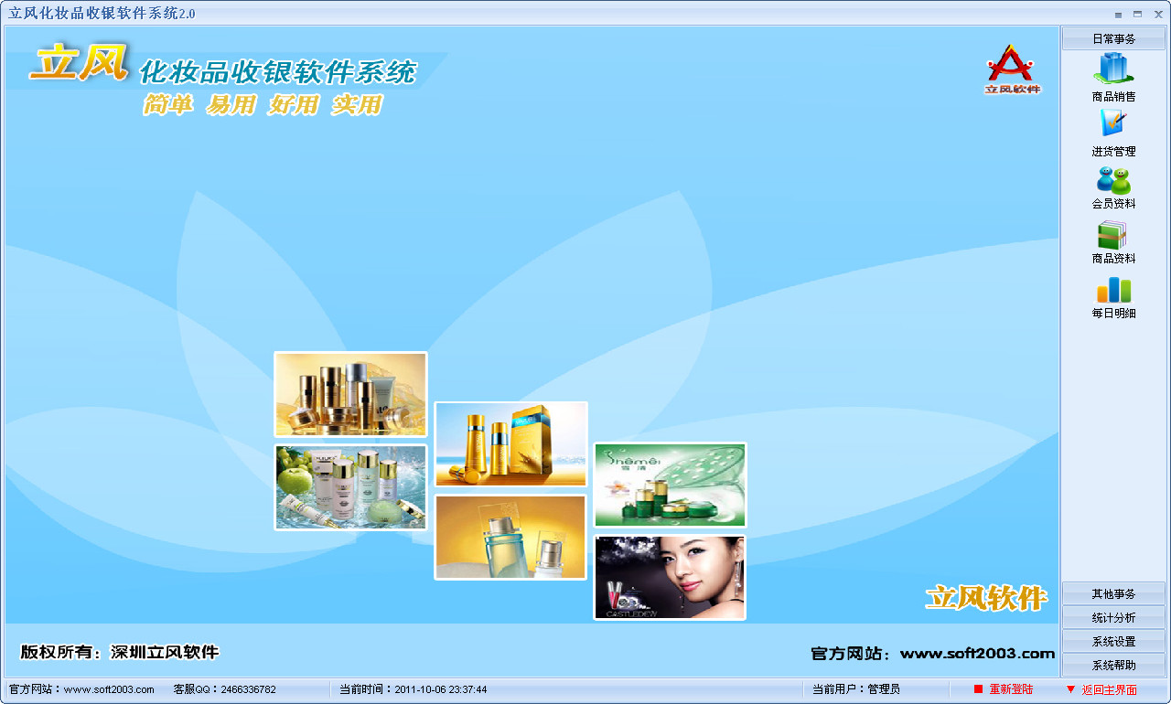Image resolution: width=1171 pixels, height=704 pixels.
Task: Click the 当前用户：管理员 status text
Action: [x=856, y=689]
